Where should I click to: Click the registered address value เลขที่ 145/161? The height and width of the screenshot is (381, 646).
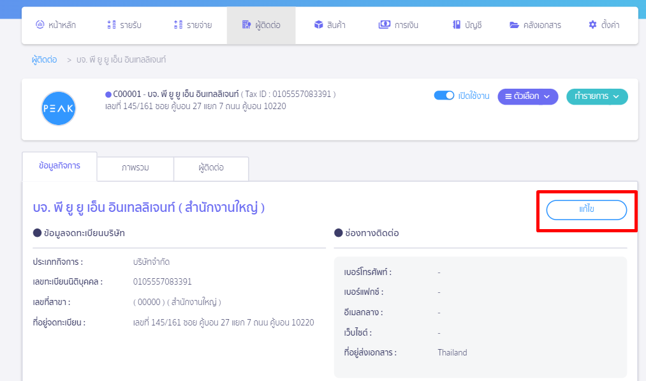click(223, 322)
